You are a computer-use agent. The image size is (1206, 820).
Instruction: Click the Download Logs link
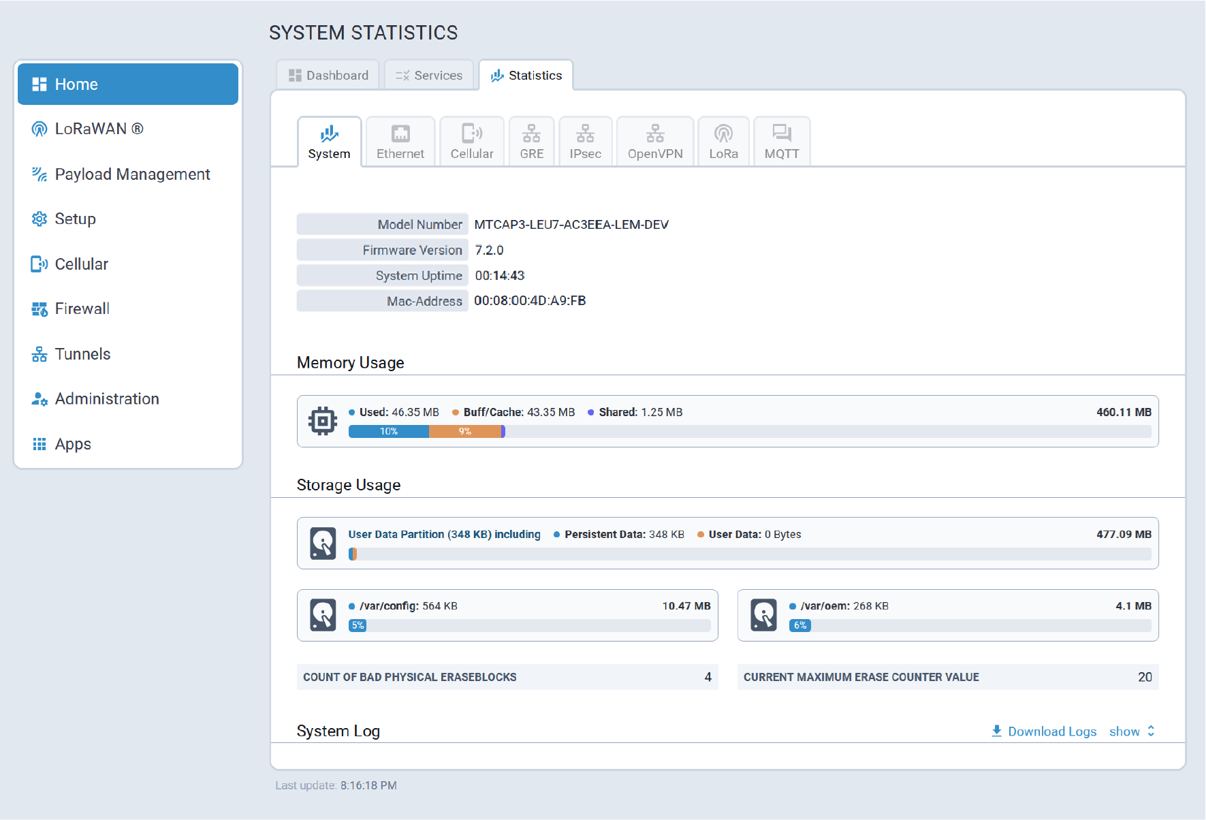[x=1044, y=731]
